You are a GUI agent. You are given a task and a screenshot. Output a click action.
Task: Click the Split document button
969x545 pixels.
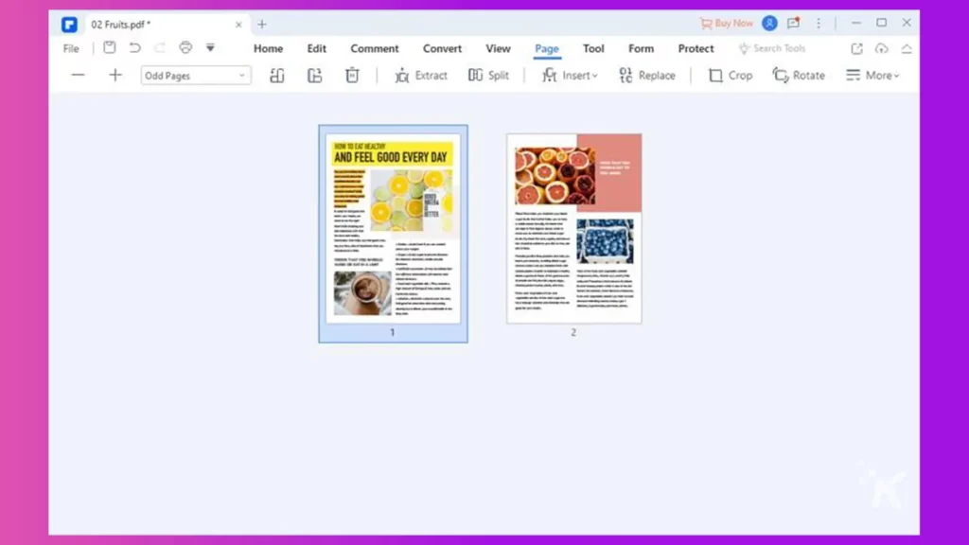[x=489, y=76]
